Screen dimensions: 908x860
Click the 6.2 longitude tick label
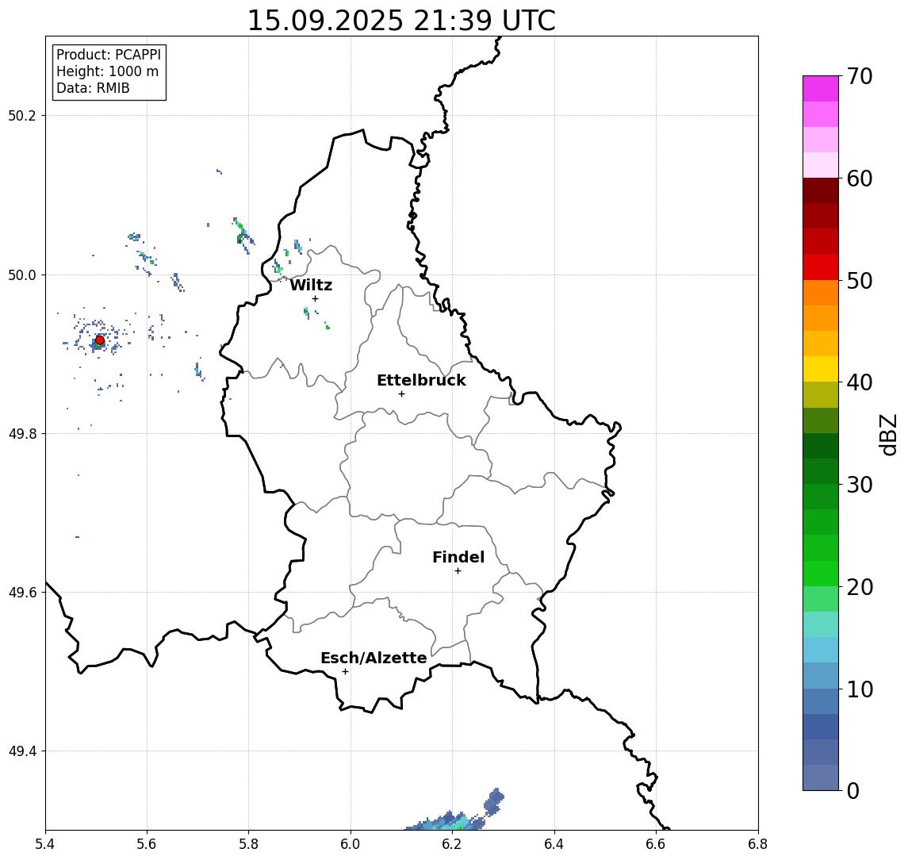452,844
